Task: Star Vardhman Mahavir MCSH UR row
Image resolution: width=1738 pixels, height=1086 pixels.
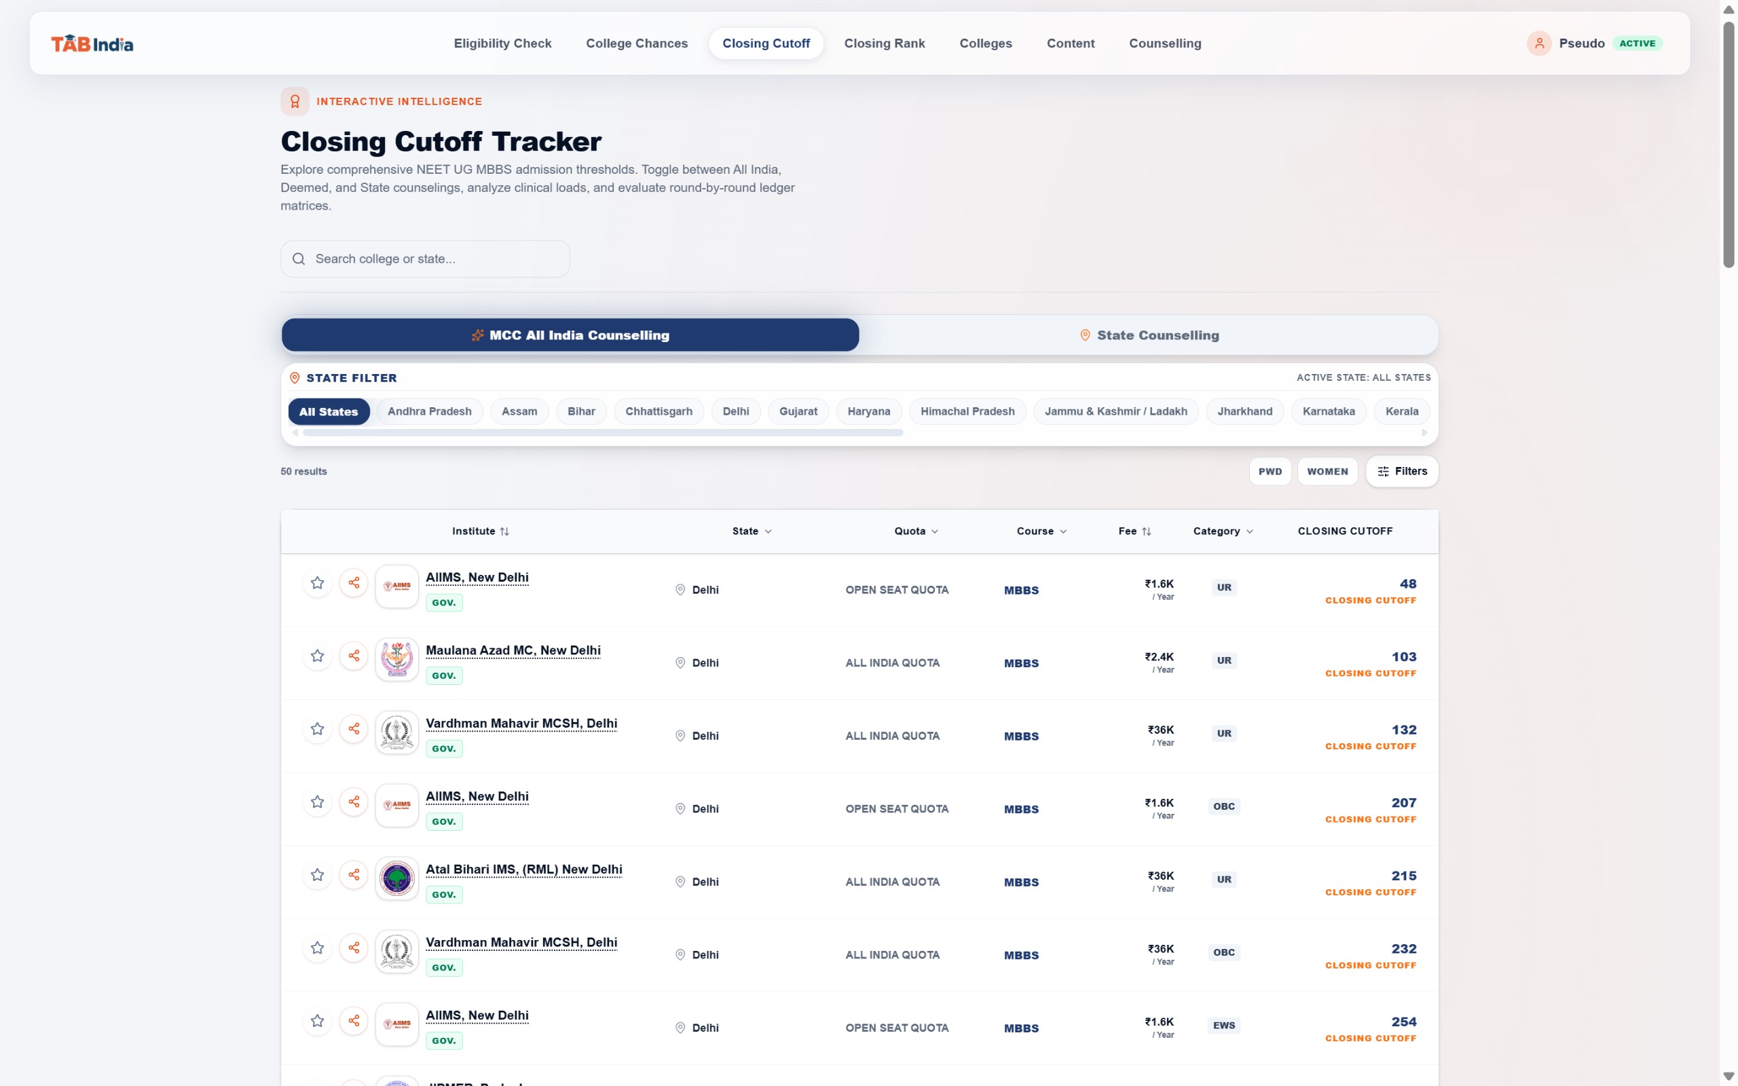Action: pyautogui.click(x=318, y=728)
